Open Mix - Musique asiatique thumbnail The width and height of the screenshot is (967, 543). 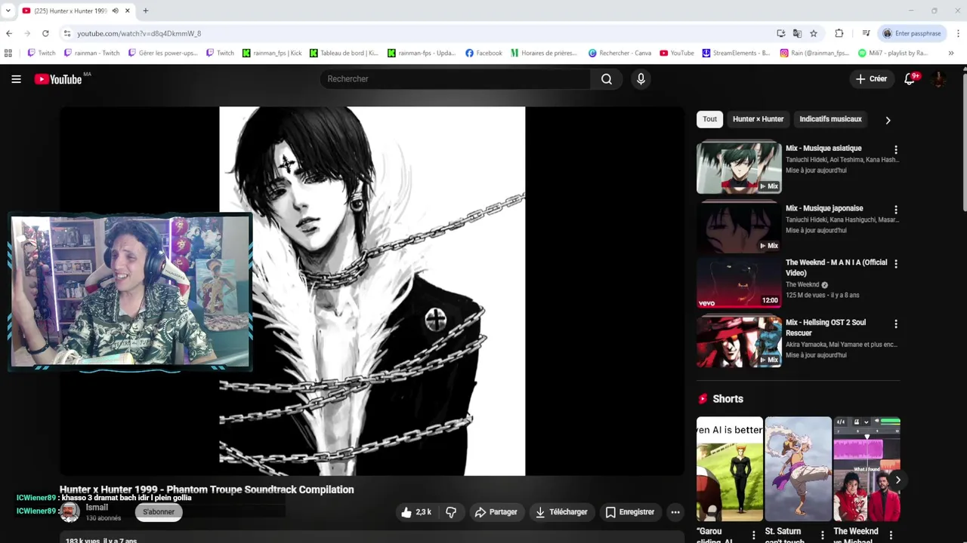point(739,167)
